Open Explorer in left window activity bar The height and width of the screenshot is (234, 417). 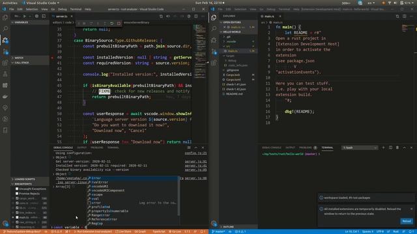point(5,18)
